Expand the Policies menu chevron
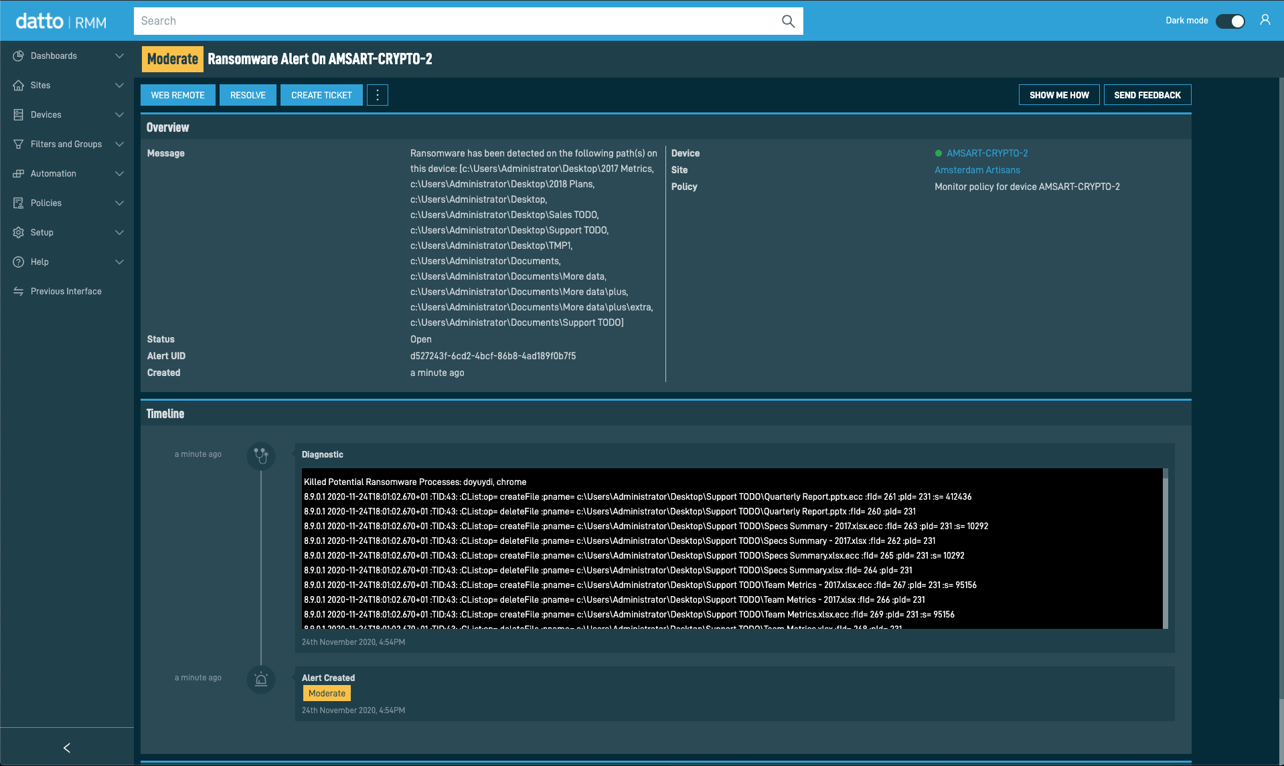 pos(119,203)
